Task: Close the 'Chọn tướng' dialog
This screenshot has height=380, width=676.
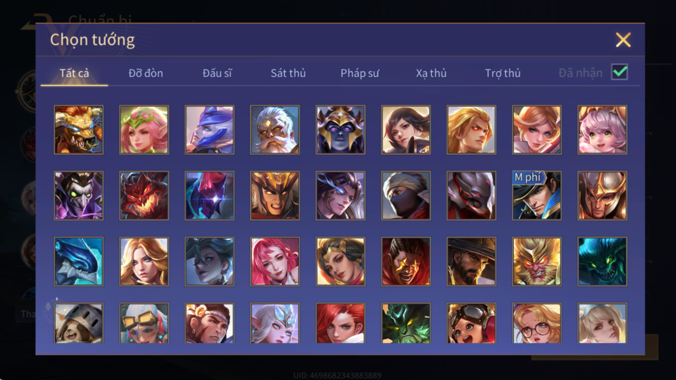Action: 623,40
